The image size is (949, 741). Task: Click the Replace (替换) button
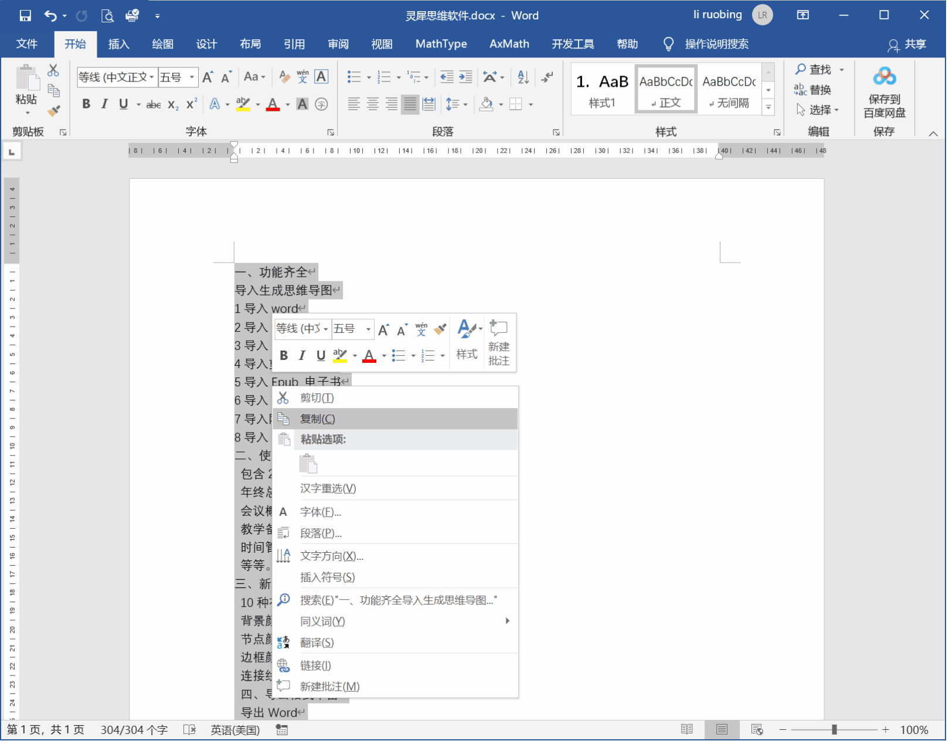click(814, 90)
